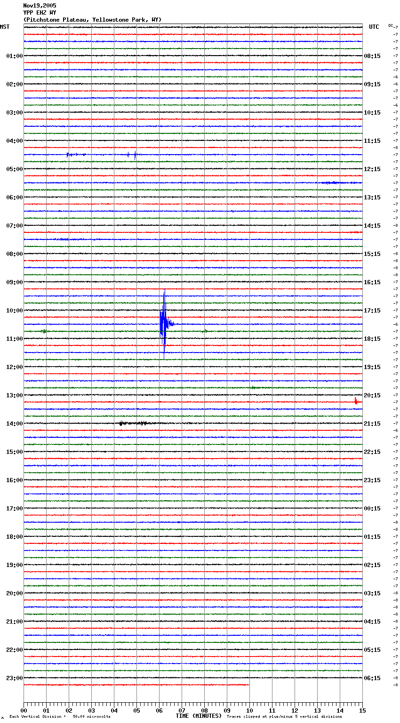The image size is (400, 723).
Task: Click the 23:15 UTC time label
Action: click(x=372, y=480)
